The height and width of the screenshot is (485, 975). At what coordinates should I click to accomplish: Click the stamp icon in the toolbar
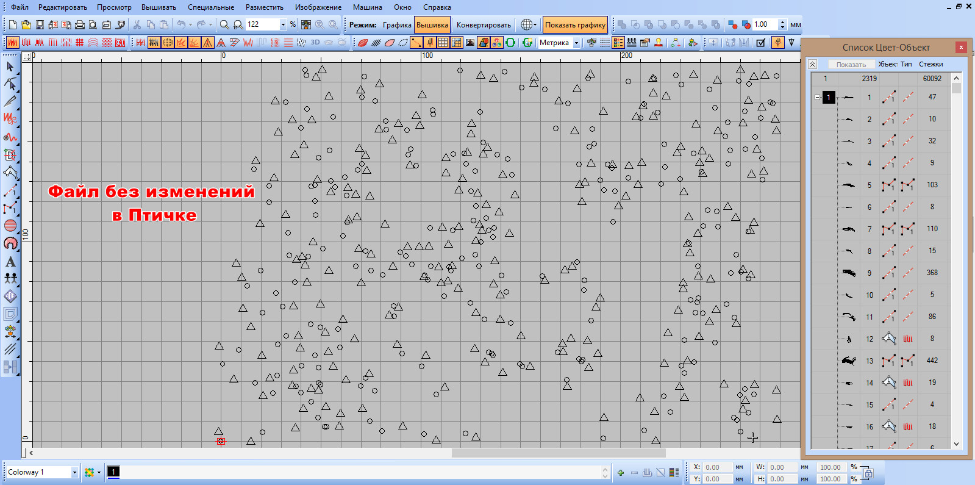[658, 43]
